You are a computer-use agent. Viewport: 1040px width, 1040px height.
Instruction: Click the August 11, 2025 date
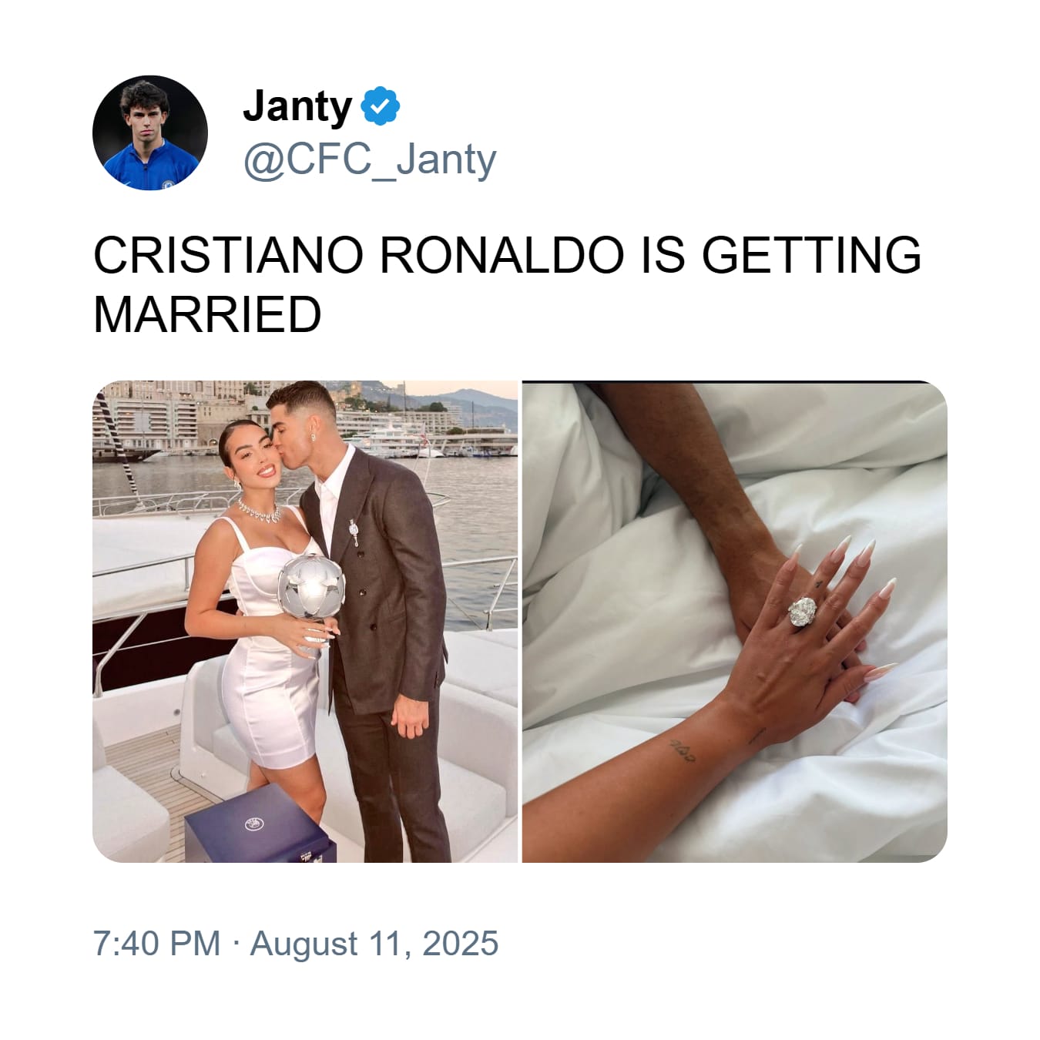374,944
